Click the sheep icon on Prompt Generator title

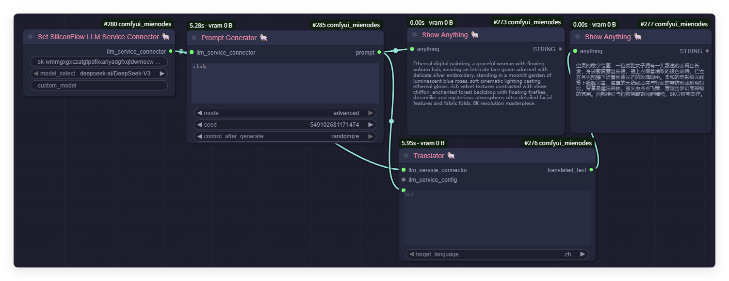pyautogui.click(x=263, y=38)
